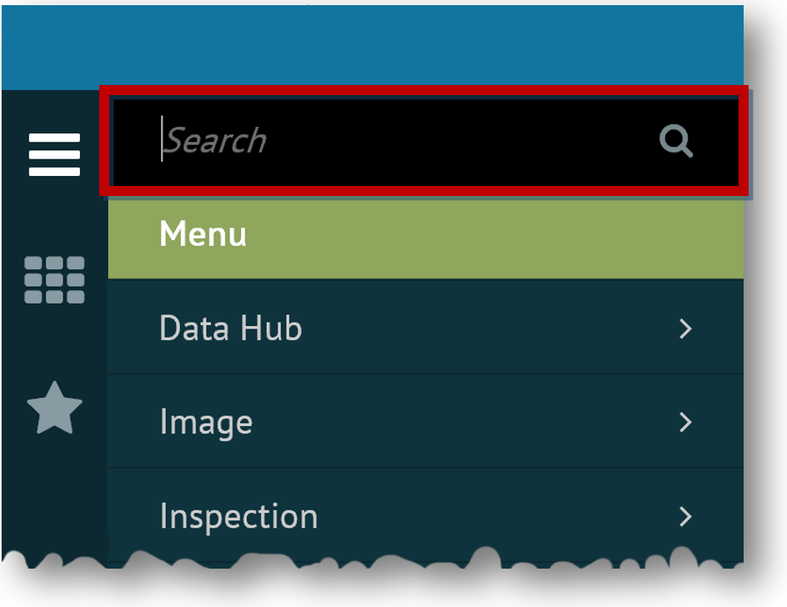Click the blue header bar at top

[372, 47]
